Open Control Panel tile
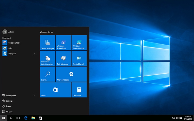 [79, 58]
